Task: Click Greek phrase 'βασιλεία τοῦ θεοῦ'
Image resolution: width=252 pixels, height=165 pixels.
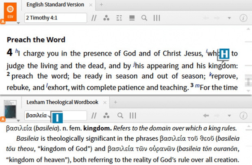Action: 187,138
